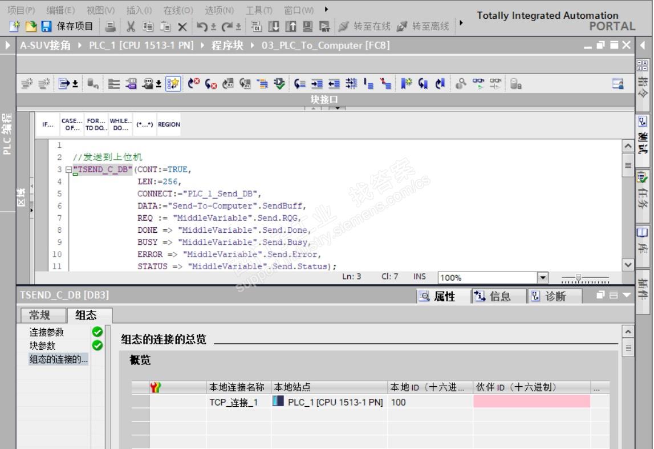
Task: Click the scissors cut icon
Action: [131, 27]
